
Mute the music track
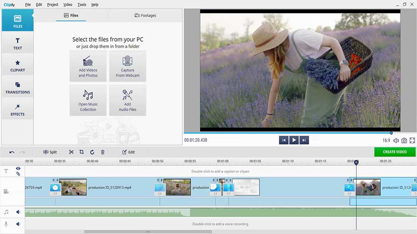pyautogui.click(x=18, y=212)
